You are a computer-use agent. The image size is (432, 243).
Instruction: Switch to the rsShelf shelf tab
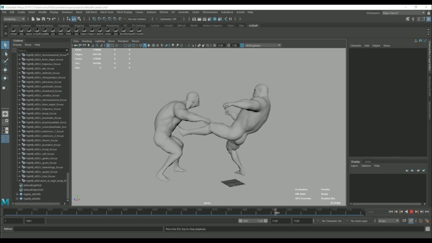(x=253, y=26)
